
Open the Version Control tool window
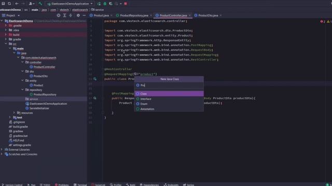click(x=12, y=184)
